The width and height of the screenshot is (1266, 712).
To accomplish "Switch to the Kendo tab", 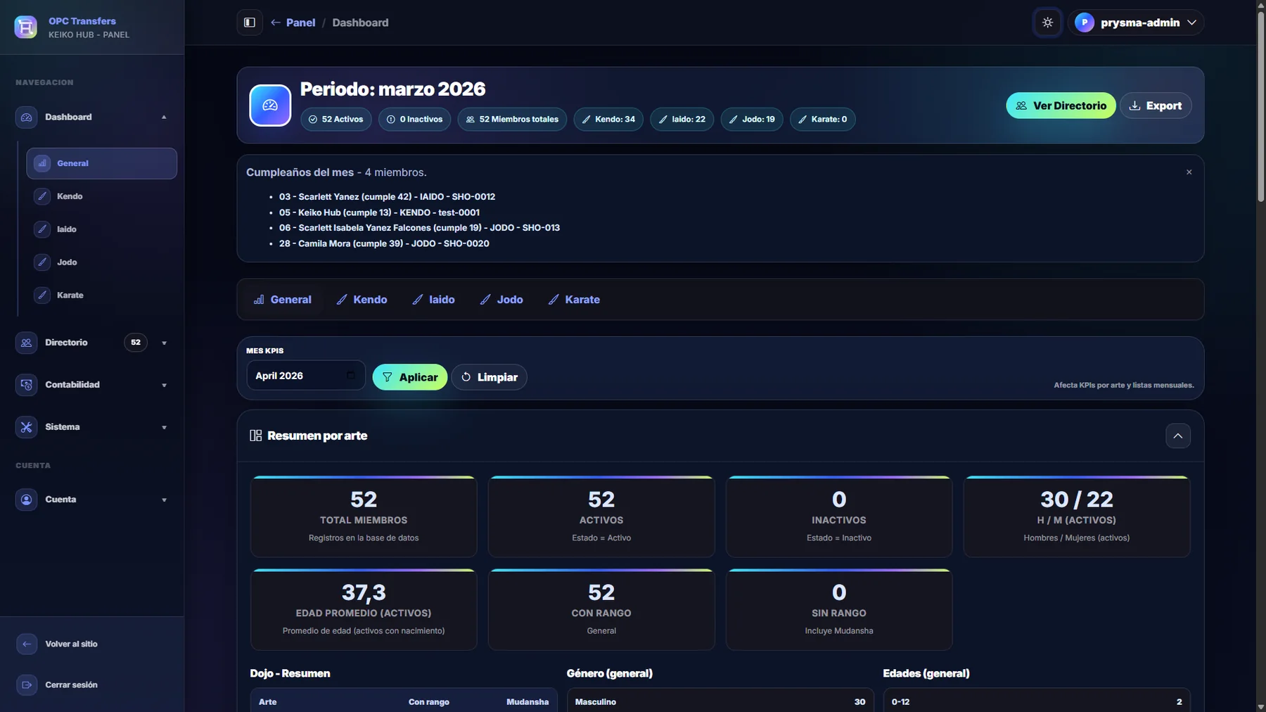I will tap(362, 300).
